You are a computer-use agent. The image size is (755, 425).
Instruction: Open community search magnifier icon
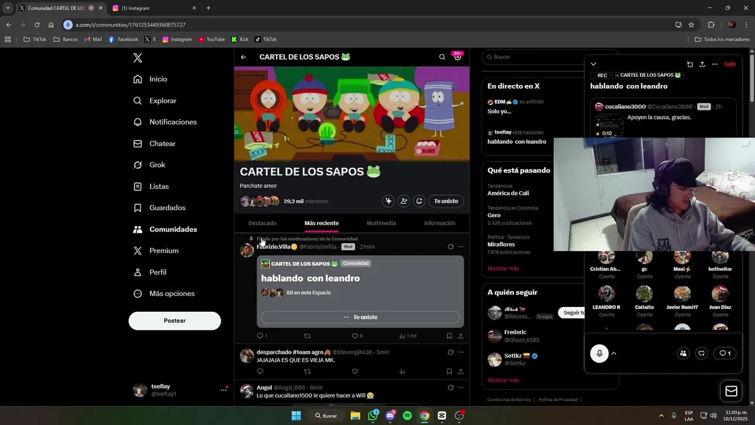click(x=442, y=57)
